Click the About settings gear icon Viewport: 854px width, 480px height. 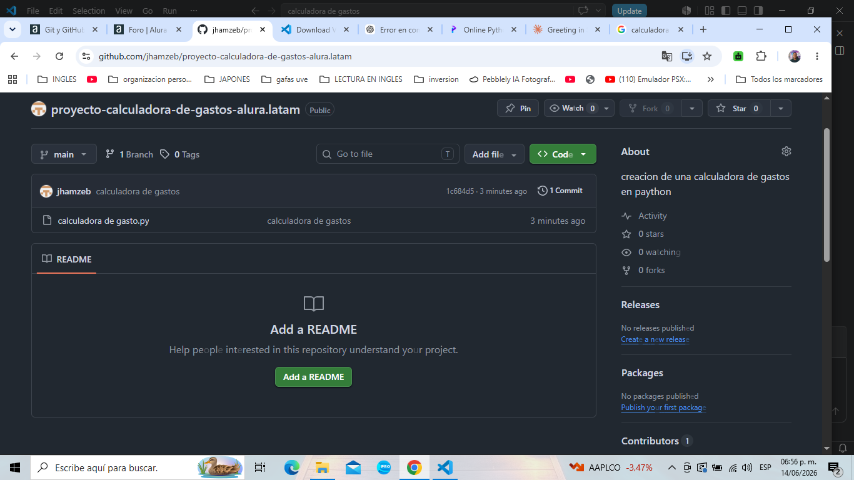tap(786, 151)
